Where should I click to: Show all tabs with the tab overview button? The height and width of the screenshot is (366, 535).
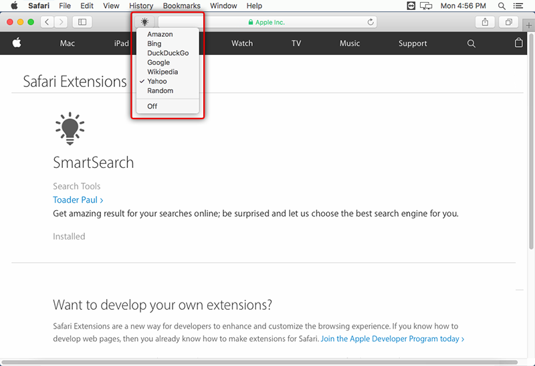click(x=509, y=22)
